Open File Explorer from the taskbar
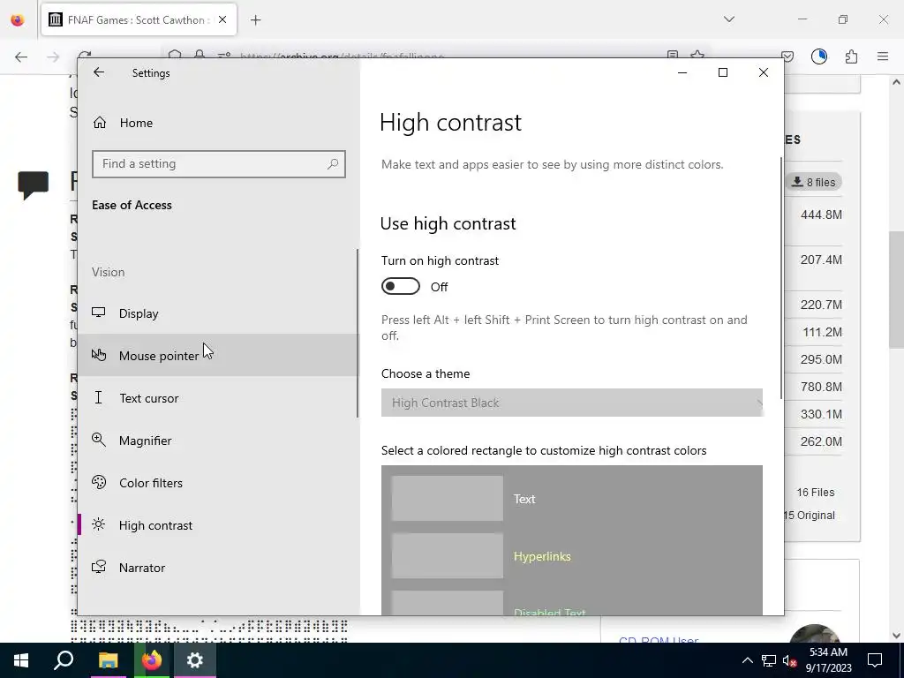The image size is (904, 678). 108,660
